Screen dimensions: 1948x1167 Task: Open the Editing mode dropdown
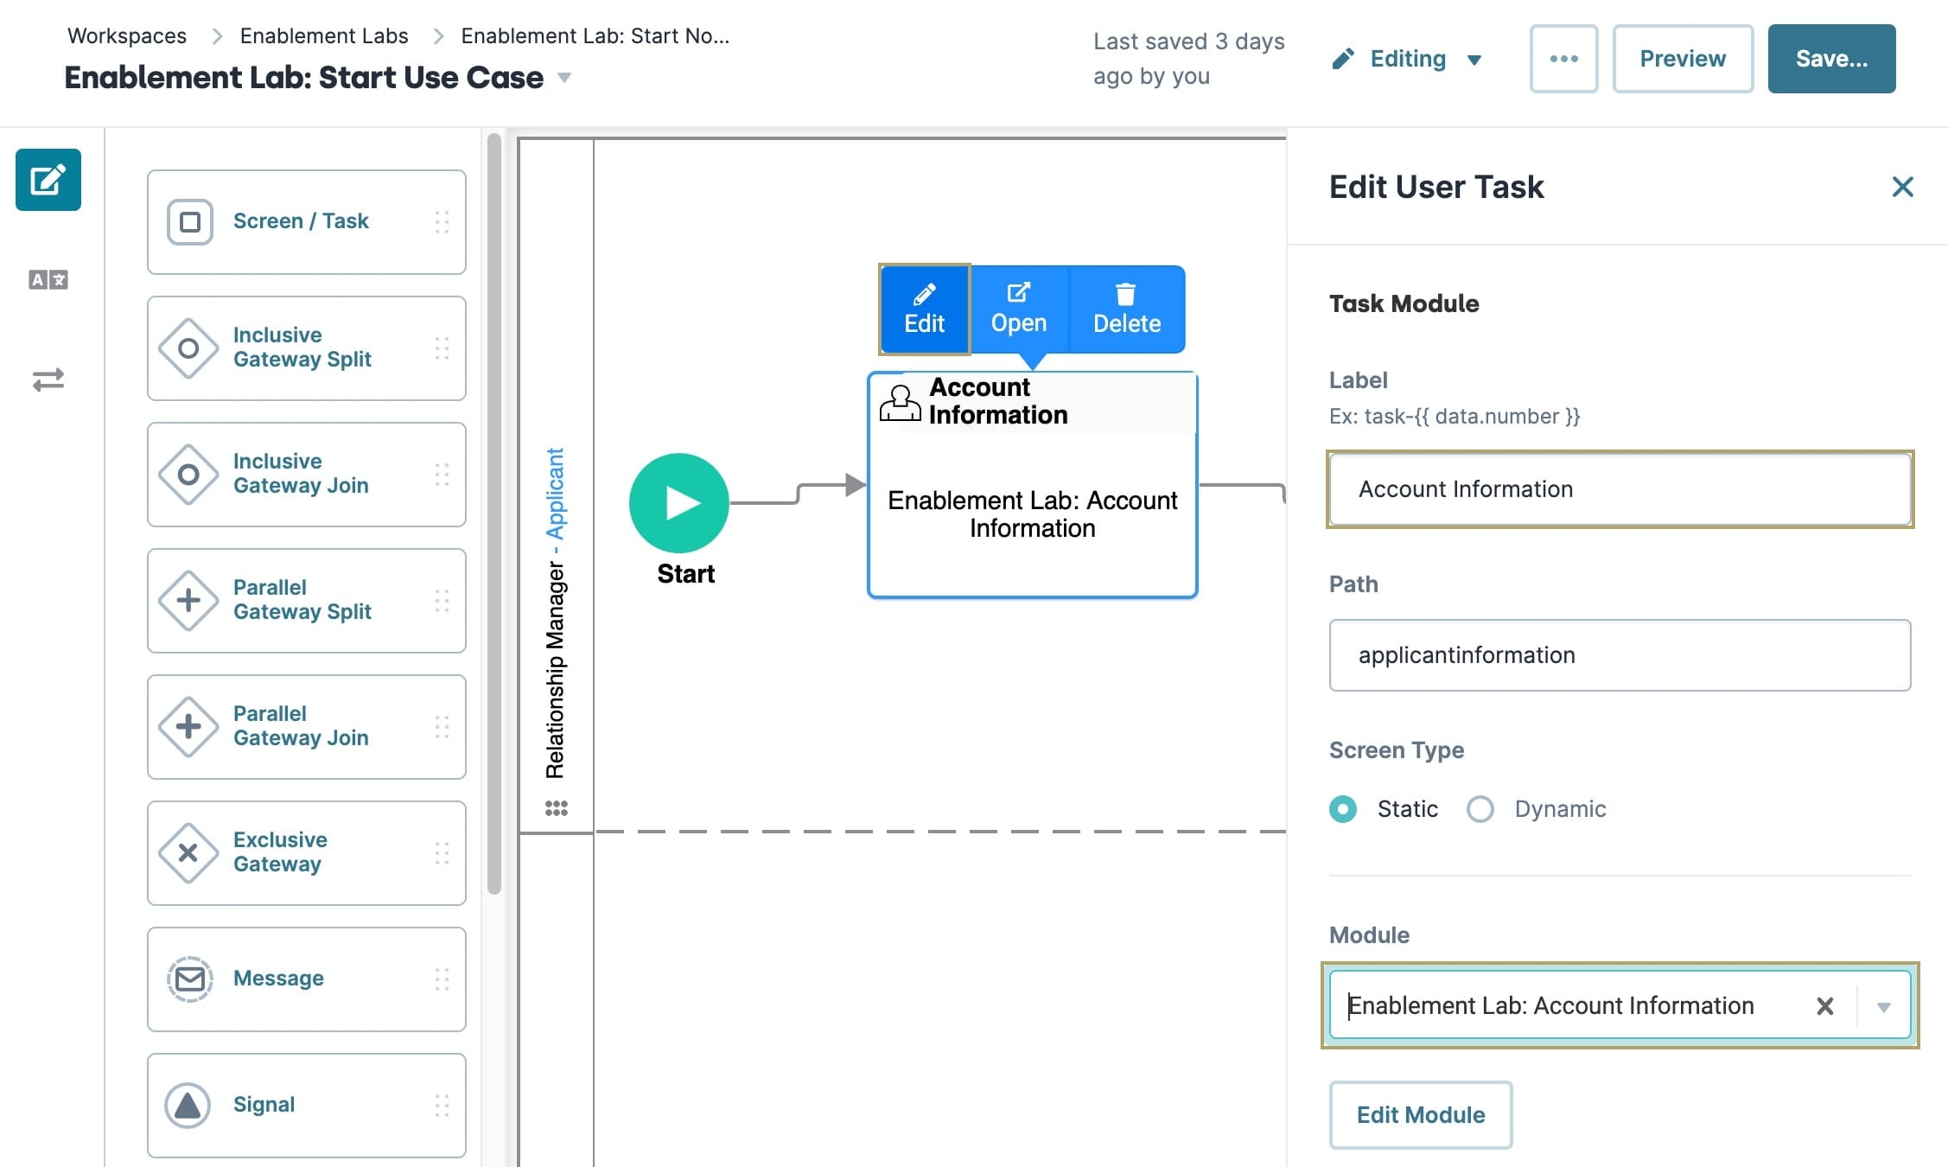(1407, 59)
